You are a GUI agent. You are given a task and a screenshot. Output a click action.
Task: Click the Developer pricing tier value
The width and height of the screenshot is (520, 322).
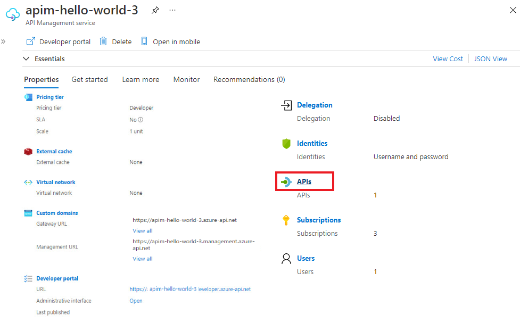(x=141, y=108)
